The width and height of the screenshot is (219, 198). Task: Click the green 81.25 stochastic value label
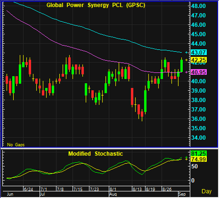click(198, 153)
